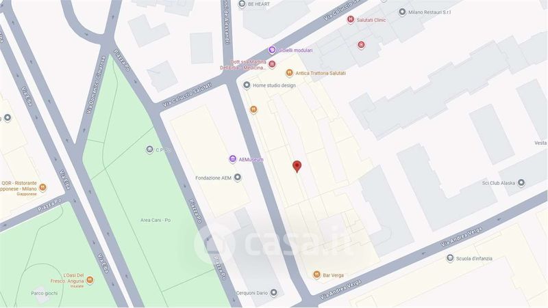Viewport: 548px width, 308px height.
Task: Select the Scuola d'infanzia marker icon
Action: (x=450, y=258)
